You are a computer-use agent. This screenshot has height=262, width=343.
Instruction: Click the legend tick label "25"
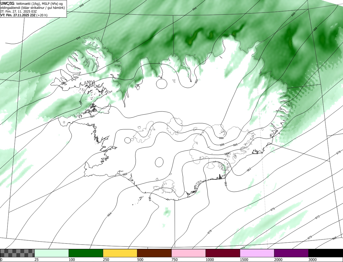coord(36,260)
